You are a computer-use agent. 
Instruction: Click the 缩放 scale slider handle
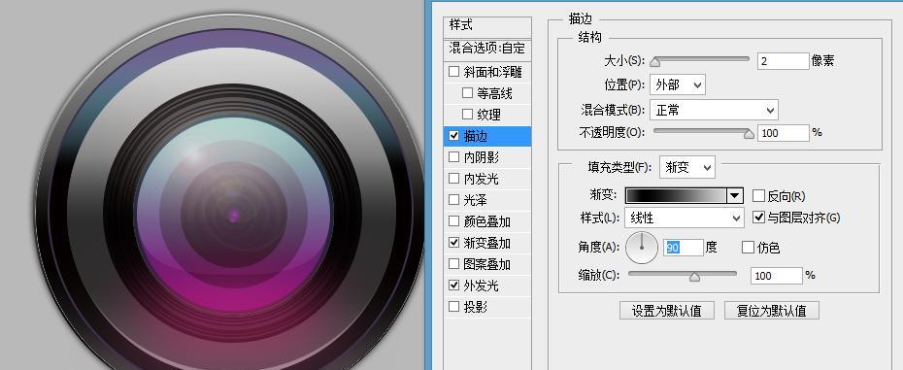(694, 277)
